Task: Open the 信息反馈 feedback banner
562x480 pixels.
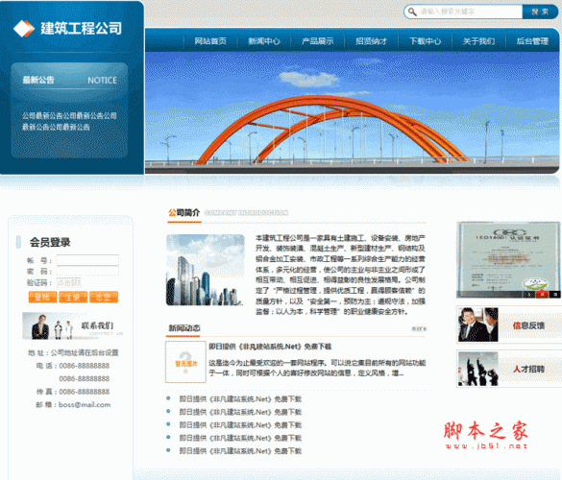Action: [x=509, y=324]
